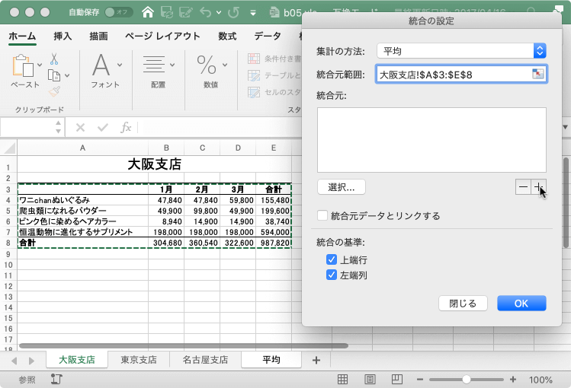Select the 大阪支店 sheet tab
The height and width of the screenshot is (388, 571).
(x=77, y=360)
